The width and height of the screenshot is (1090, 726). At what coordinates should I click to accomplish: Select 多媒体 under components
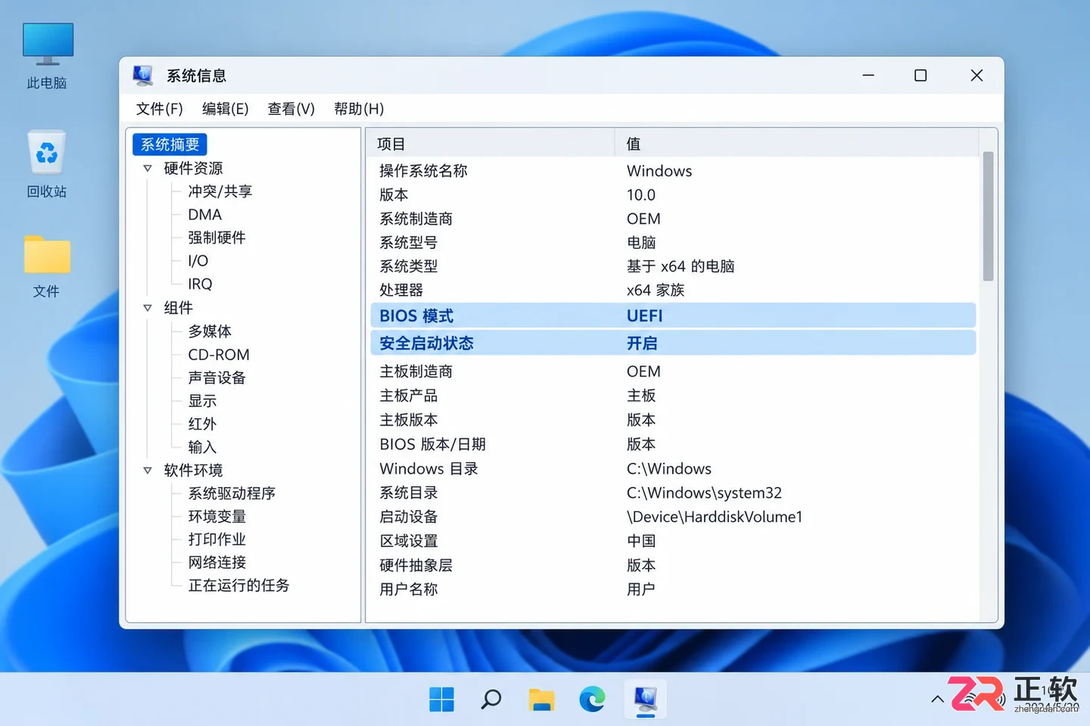pos(210,331)
